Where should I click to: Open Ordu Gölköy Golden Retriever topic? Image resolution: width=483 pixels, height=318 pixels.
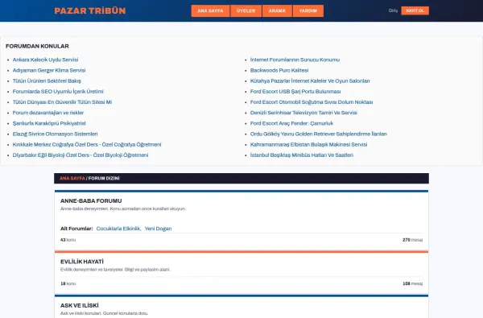pyautogui.click(x=319, y=134)
